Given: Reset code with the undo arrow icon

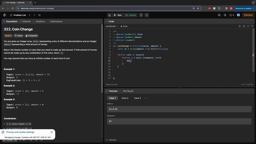Looking at the screenshot, I should coord(252,26).
